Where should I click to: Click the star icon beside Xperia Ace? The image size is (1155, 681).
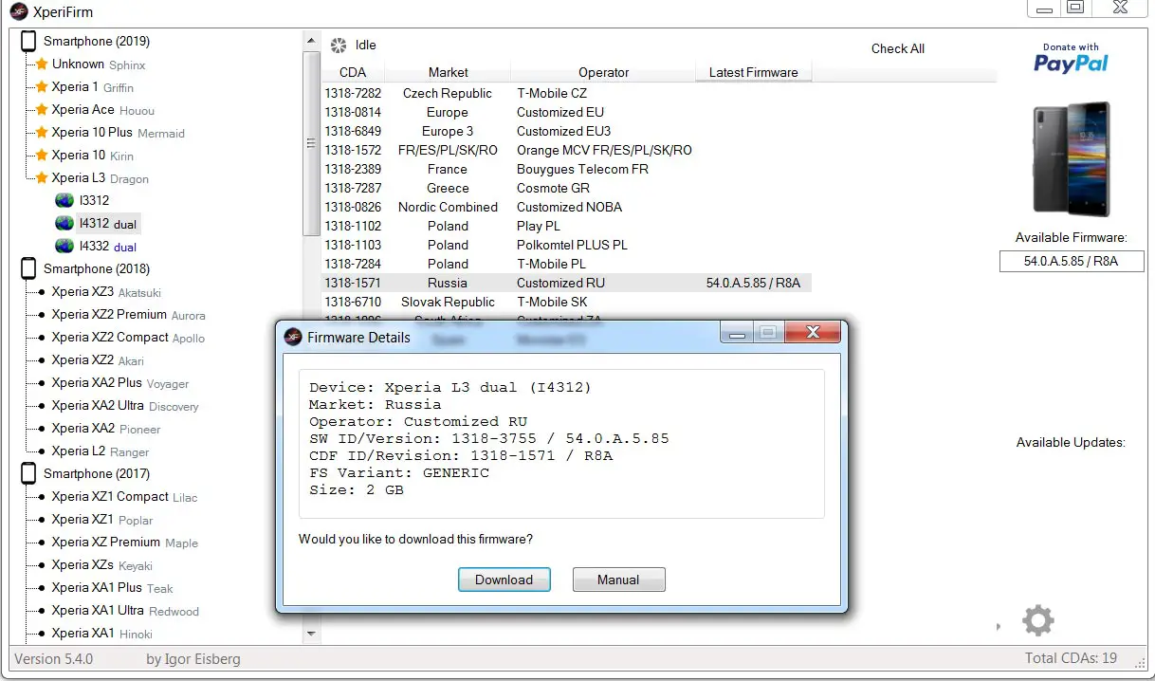point(42,109)
